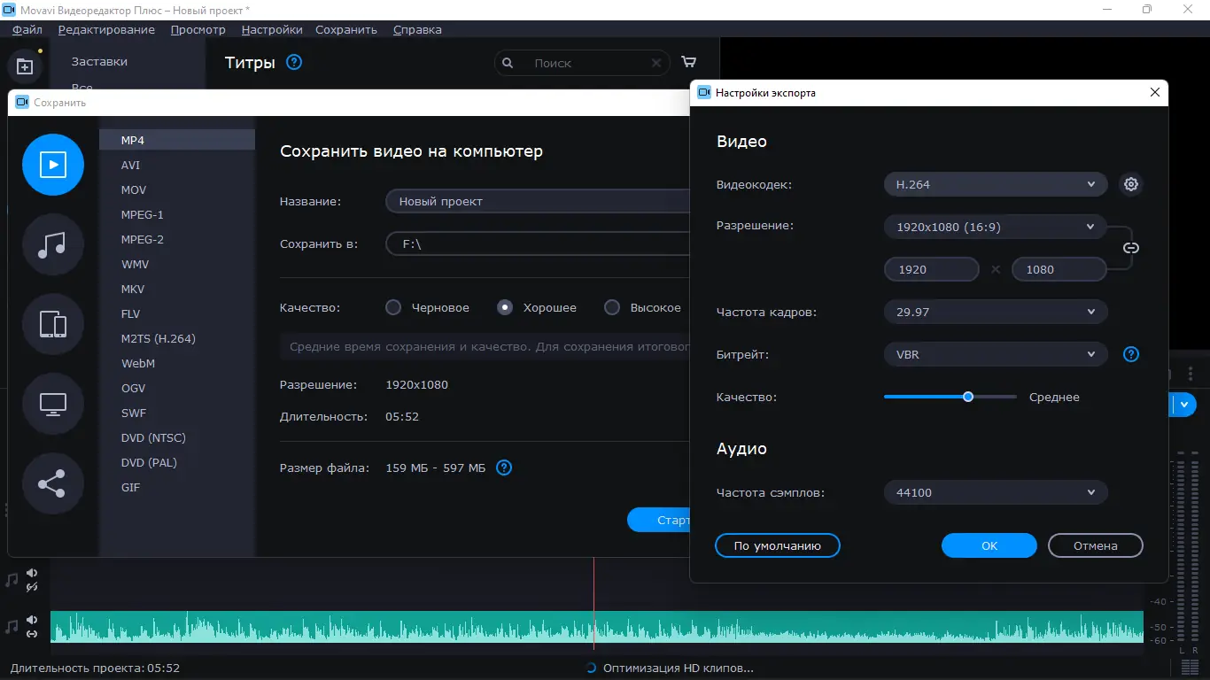Screen dimensions: 1210x680
Task: Mute the lower audio track with waveform
Action: point(32,620)
